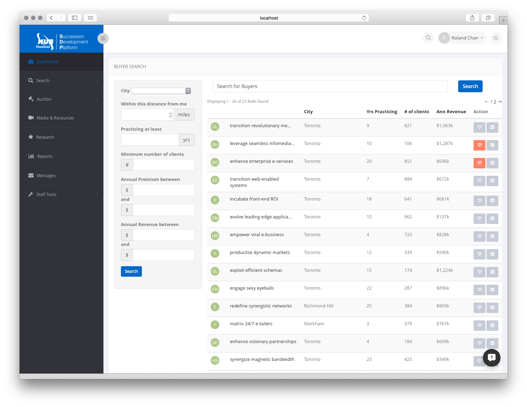Message the 'transition revolutionary me...' seller via envelope
This screenshot has width=527, height=407.
(492, 128)
